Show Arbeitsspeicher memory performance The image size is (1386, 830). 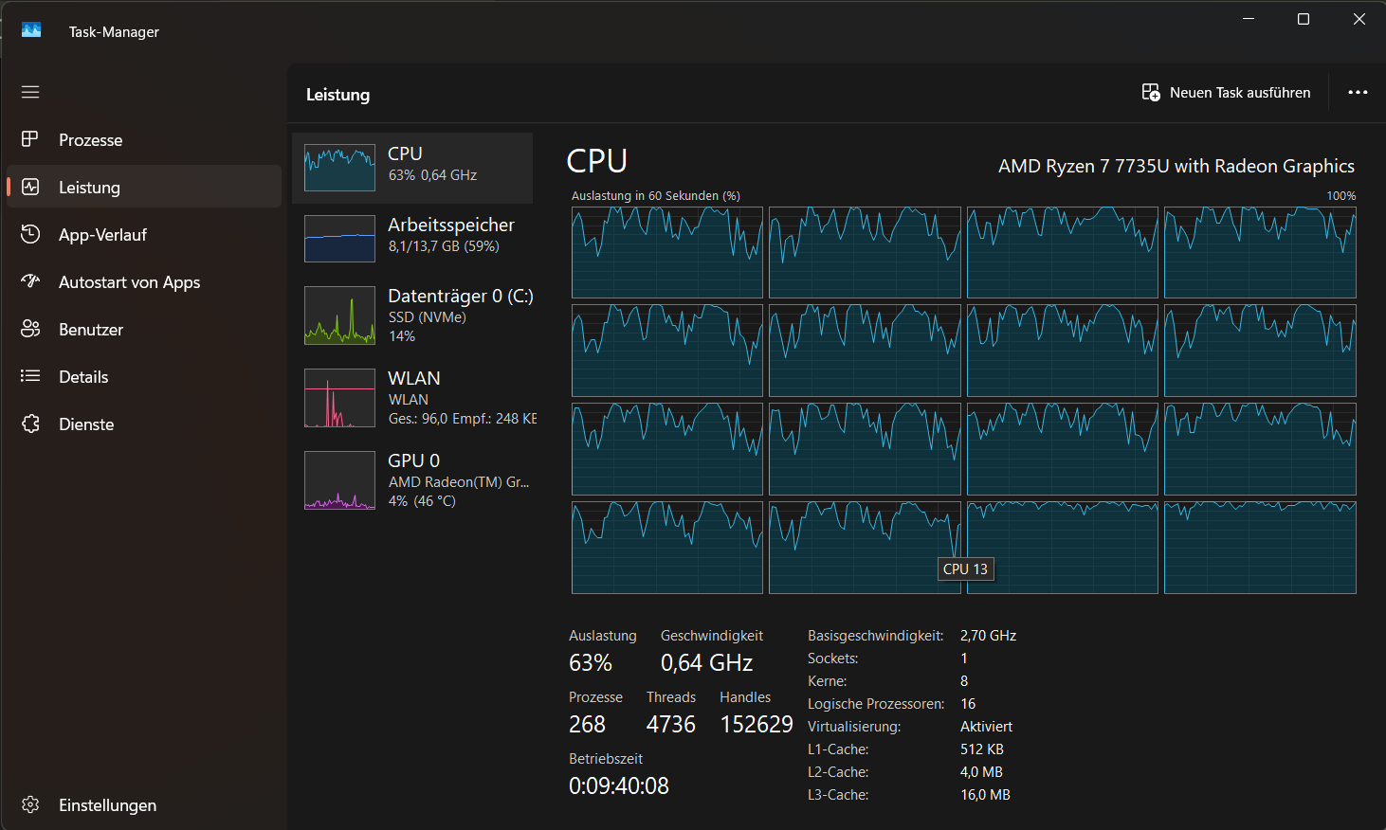[412, 238]
